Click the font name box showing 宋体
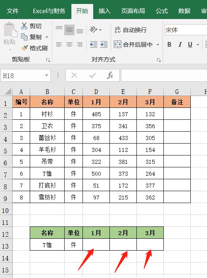This screenshot has width=207, height=278. coord(186,30)
